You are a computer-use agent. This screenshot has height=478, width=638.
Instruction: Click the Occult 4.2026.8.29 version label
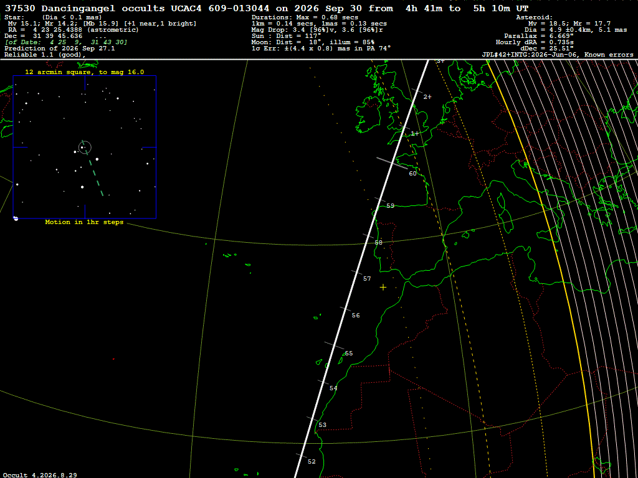(x=40, y=475)
